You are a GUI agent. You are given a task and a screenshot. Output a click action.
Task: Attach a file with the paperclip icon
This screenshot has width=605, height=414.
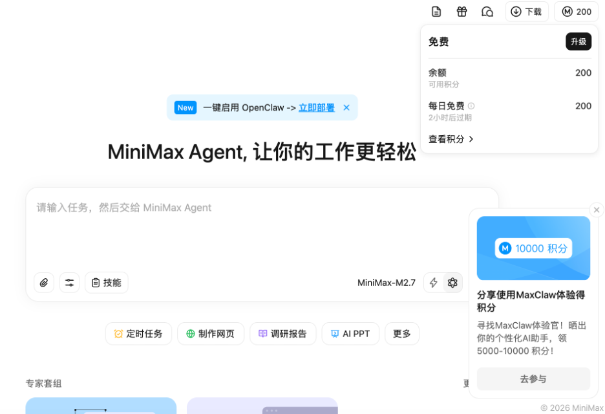pos(44,283)
